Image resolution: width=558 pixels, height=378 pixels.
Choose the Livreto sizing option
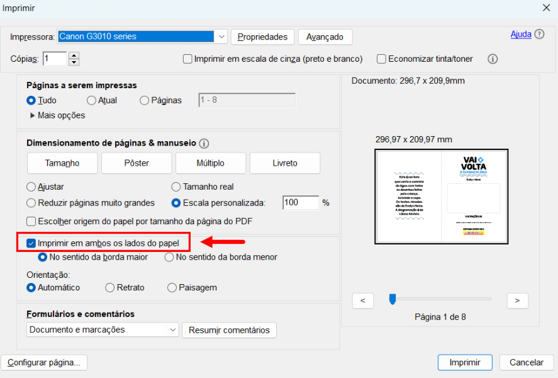point(284,163)
